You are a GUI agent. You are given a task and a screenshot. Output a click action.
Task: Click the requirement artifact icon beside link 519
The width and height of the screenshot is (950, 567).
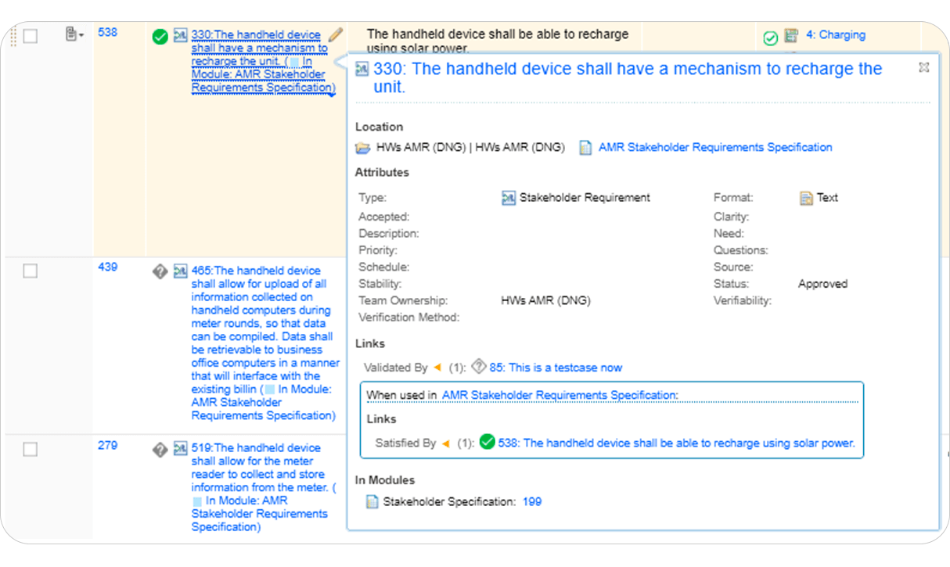tap(181, 449)
